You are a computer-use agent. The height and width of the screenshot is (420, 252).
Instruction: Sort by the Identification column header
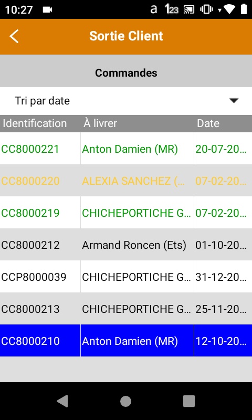(35, 123)
